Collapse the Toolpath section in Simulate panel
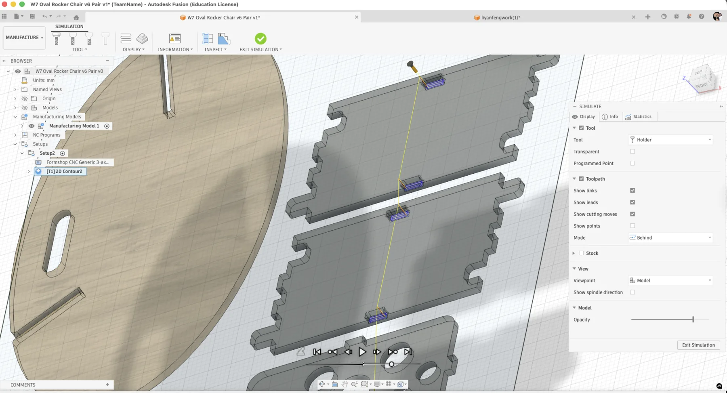This screenshot has height=393, width=727. [575, 179]
